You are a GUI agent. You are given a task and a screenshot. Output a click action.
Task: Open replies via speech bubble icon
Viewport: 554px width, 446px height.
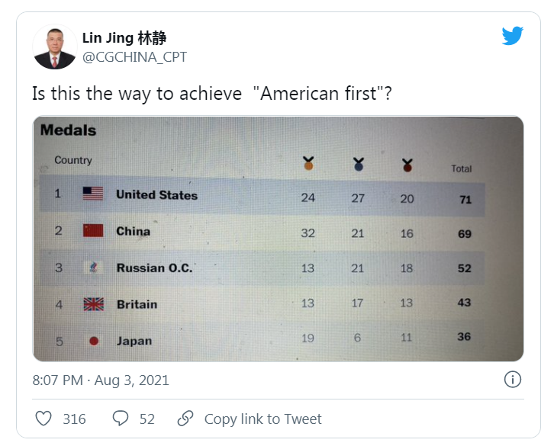[121, 419]
